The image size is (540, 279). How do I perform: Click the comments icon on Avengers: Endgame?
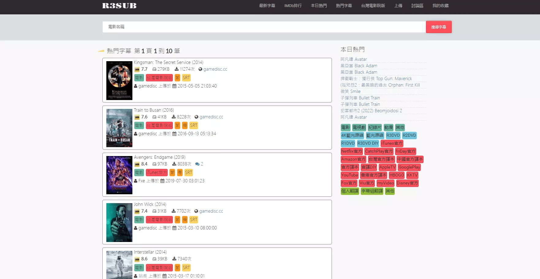coord(197,164)
